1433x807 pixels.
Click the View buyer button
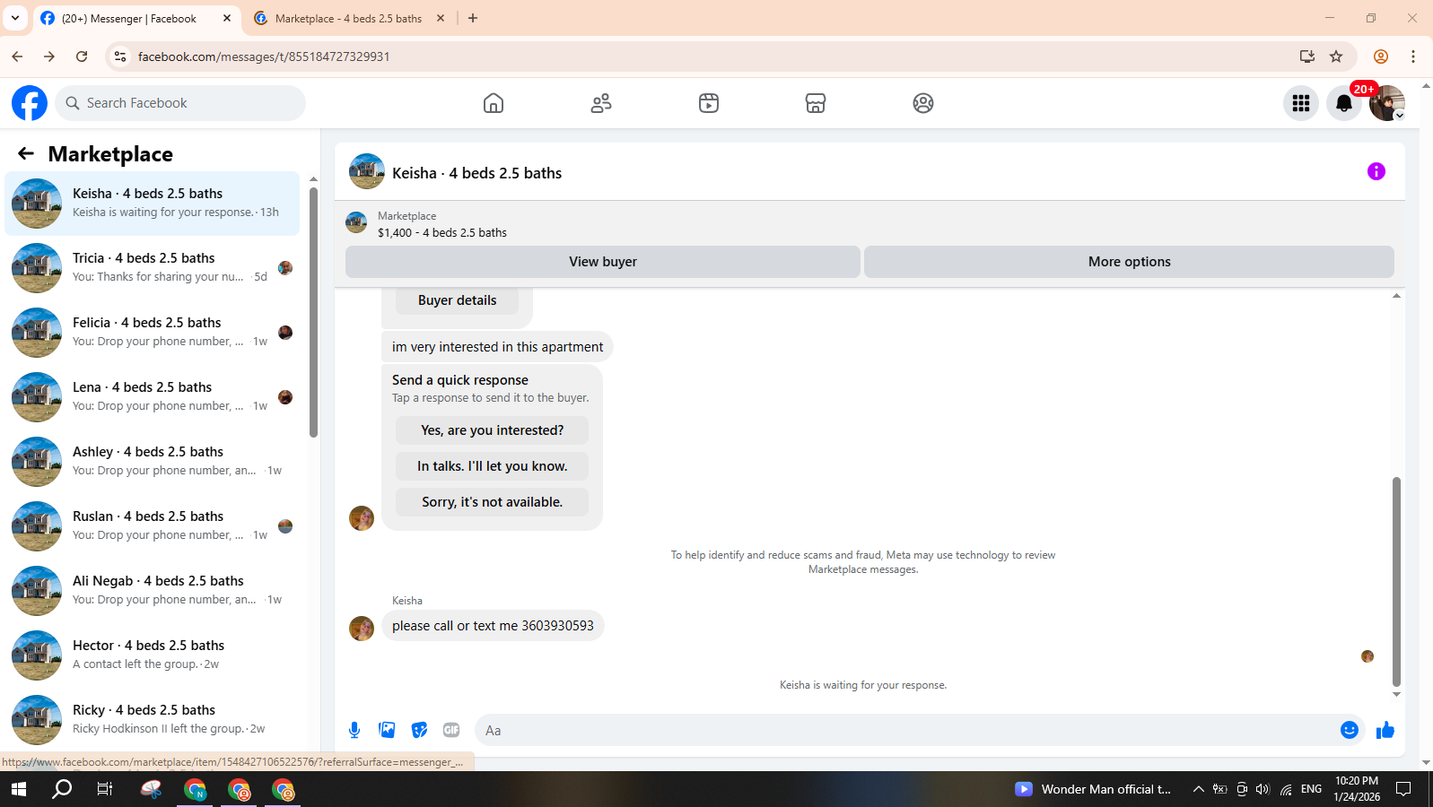tap(603, 262)
